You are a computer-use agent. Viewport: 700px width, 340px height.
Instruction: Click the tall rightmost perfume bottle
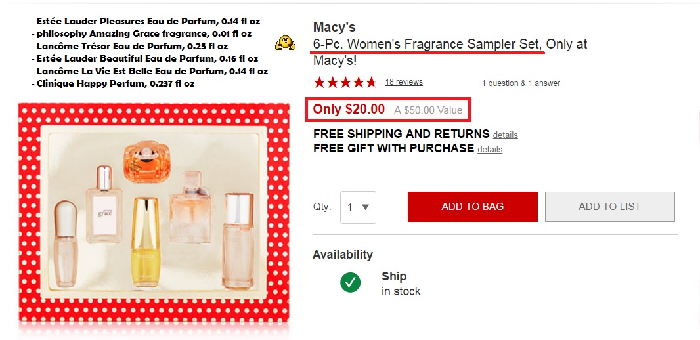(x=238, y=240)
